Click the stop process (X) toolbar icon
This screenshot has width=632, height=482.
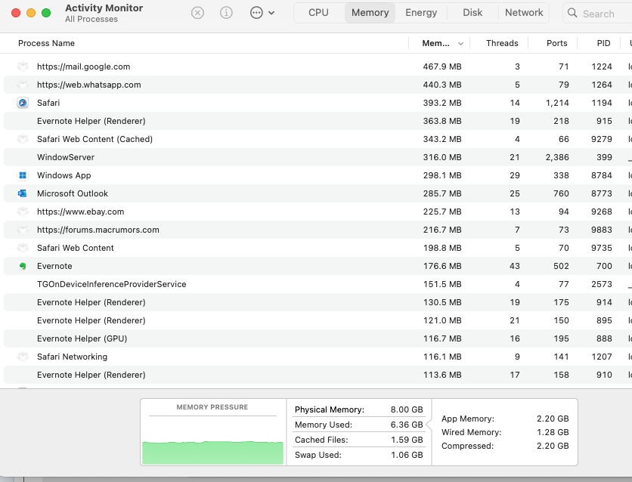click(197, 13)
